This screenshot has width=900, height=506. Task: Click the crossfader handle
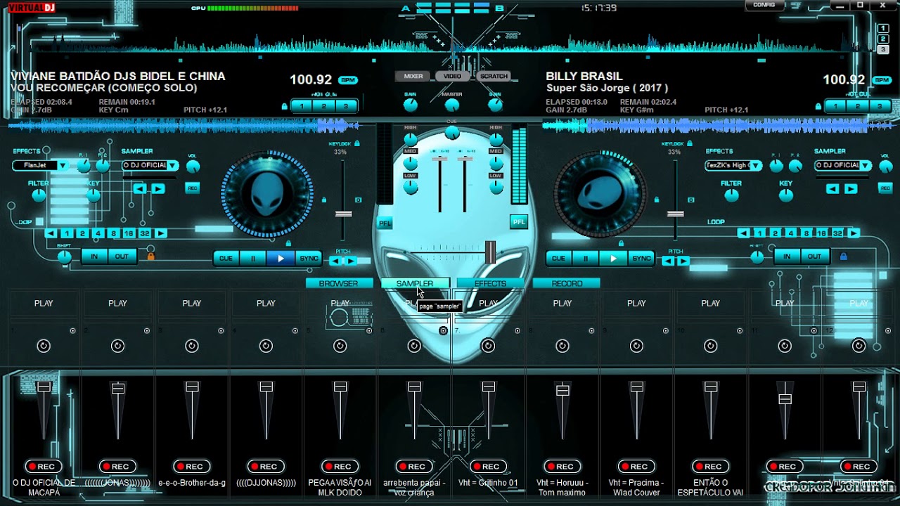coord(490,251)
